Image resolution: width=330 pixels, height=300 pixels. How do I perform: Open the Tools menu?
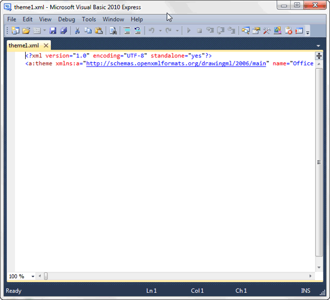[x=89, y=19]
